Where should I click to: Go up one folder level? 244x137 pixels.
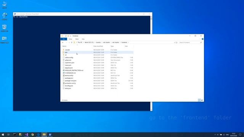coord(72,42)
